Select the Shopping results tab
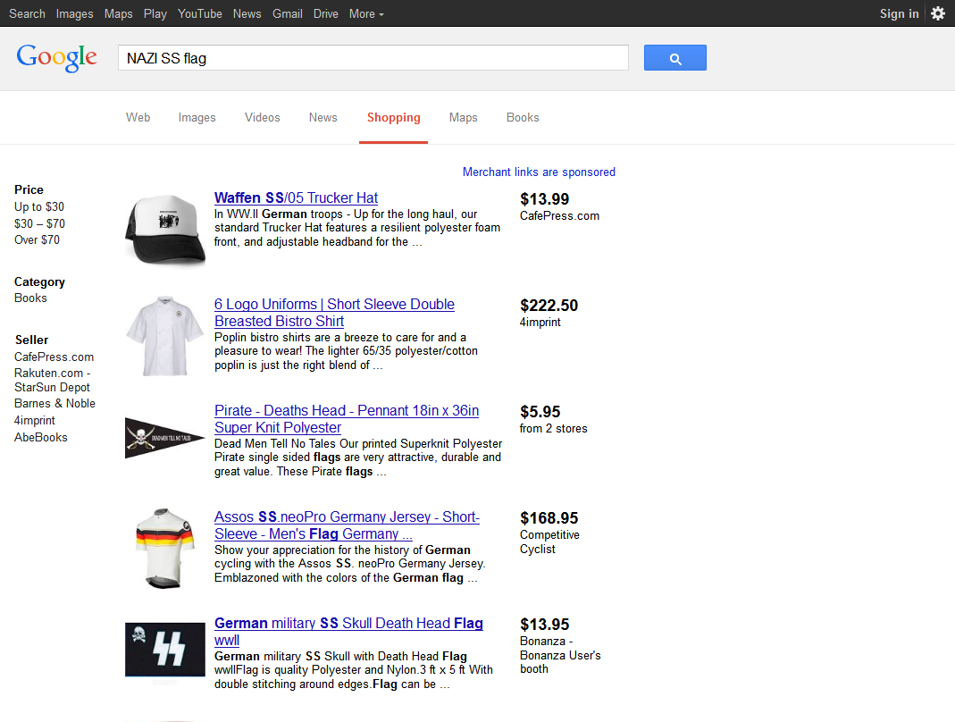This screenshot has width=955, height=722. tap(393, 118)
